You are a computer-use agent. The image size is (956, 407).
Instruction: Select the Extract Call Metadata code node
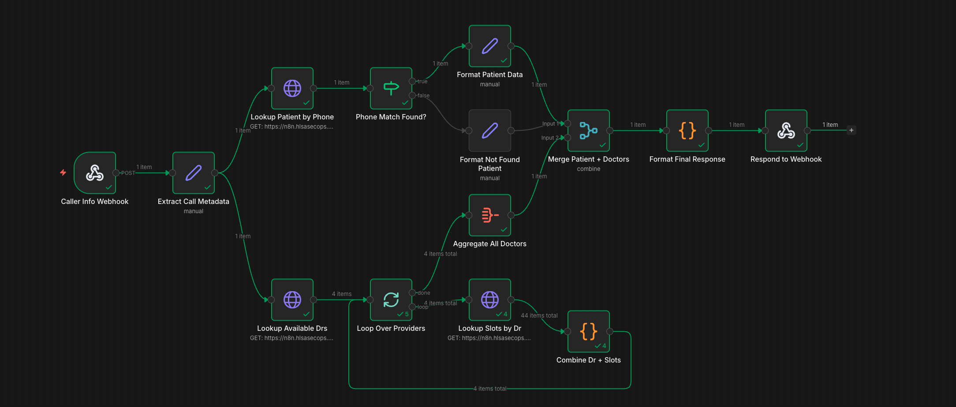(193, 173)
